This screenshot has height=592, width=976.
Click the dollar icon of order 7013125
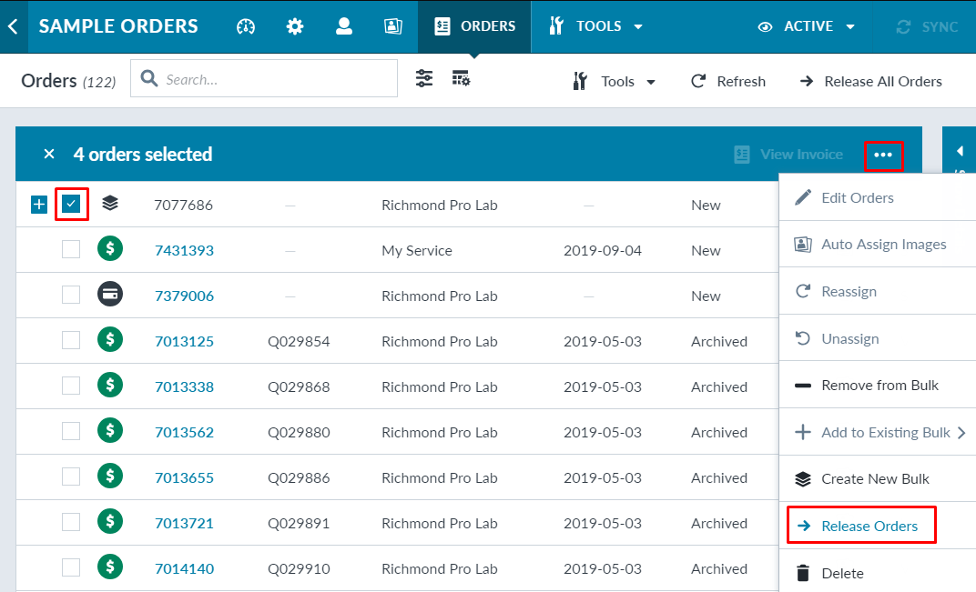click(x=110, y=339)
